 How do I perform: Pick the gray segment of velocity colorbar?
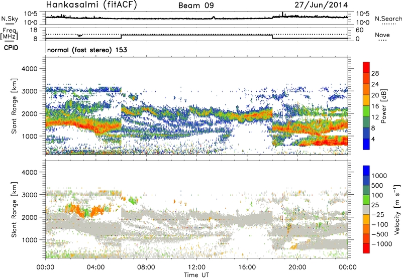(x=366, y=209)
